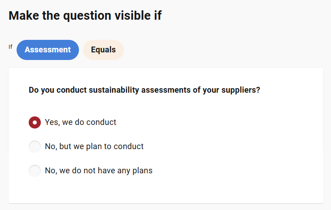The width and height of the screenshot is (331, 210).
Task: Choose the "No, but we plan to conduct" radio
Action: pyautogui.click(x=35, y=146)
